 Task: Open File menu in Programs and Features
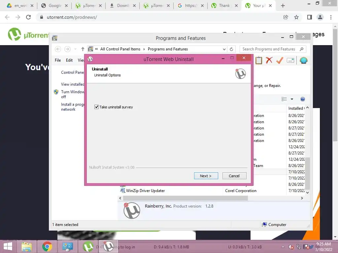tap(58, 60)
